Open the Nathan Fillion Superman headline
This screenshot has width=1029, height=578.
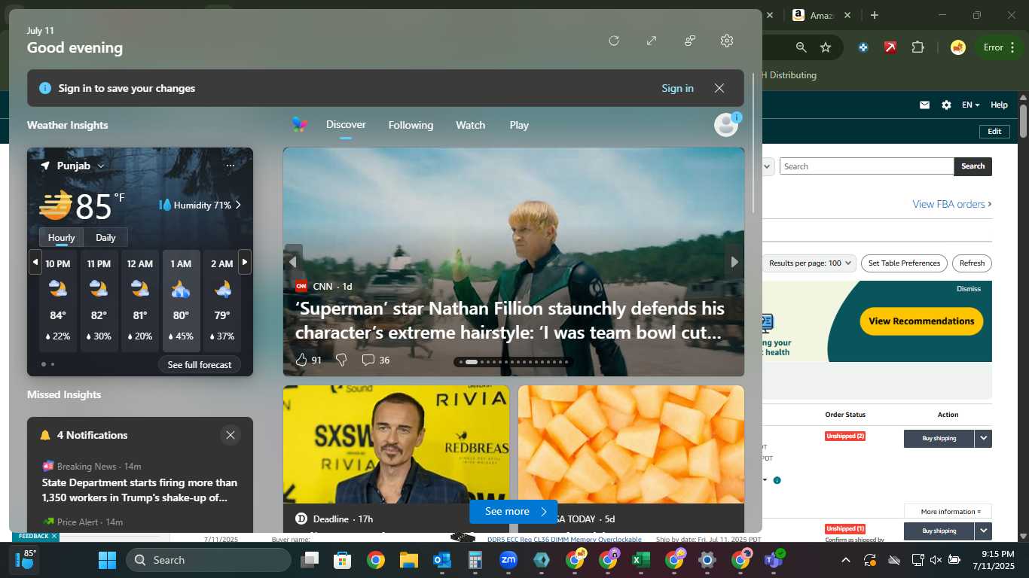[510, 321]
